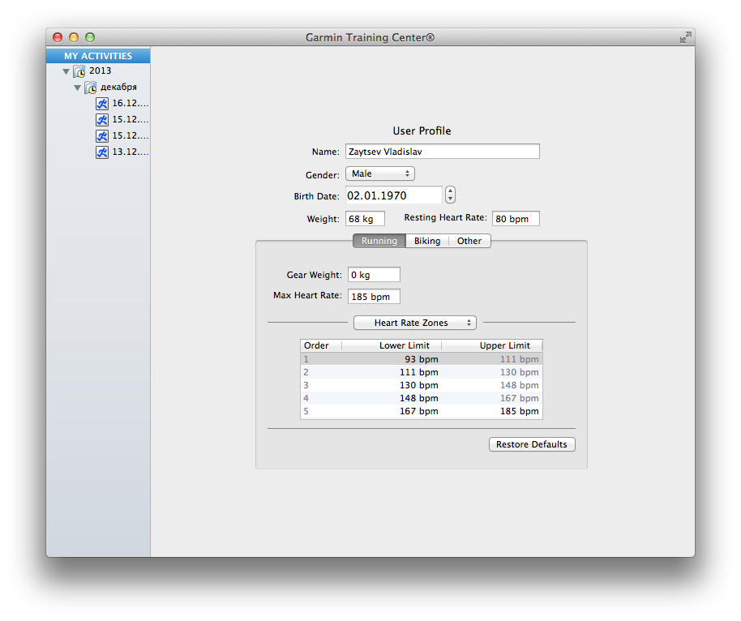The height and width of the screenshot is (621, 741).
Task: Click the User Profile heading
Action: pos(422,131)
